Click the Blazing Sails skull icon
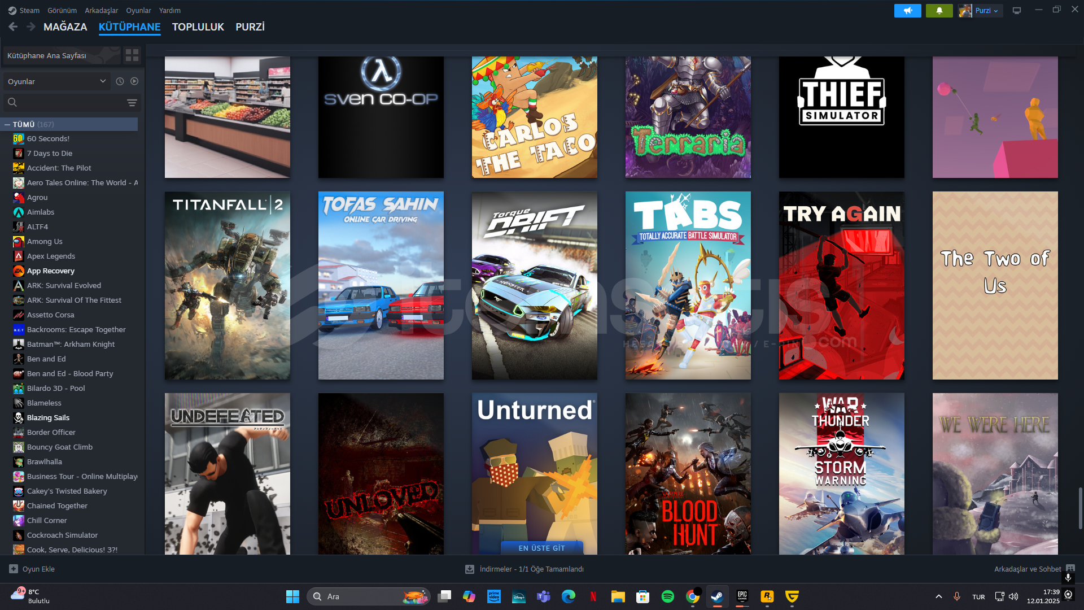 pyautogui.click(x=19, y=417)
